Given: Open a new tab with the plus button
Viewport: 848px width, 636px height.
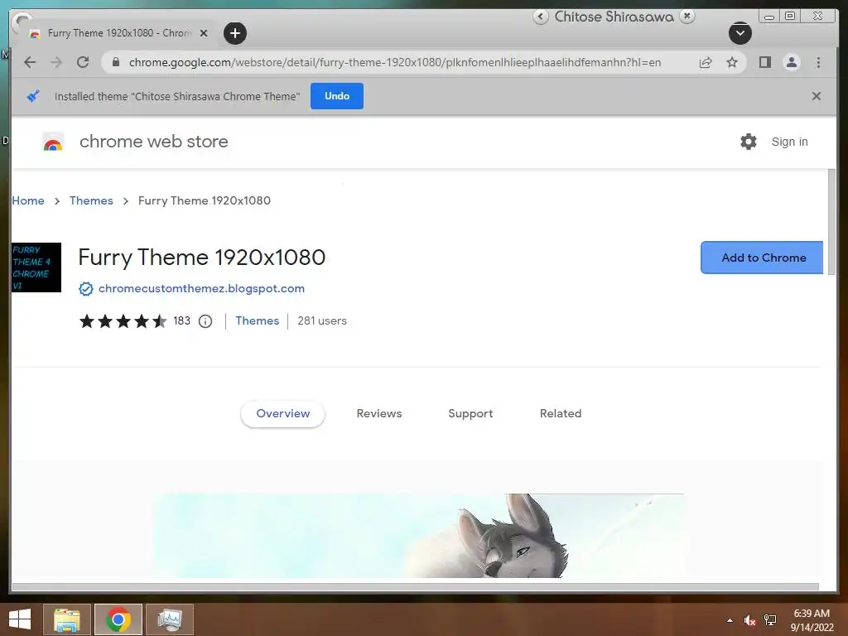Looking at the screenshot, I should [x=235, y=33].
